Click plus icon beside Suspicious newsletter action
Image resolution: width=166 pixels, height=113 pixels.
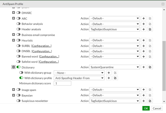144,101
